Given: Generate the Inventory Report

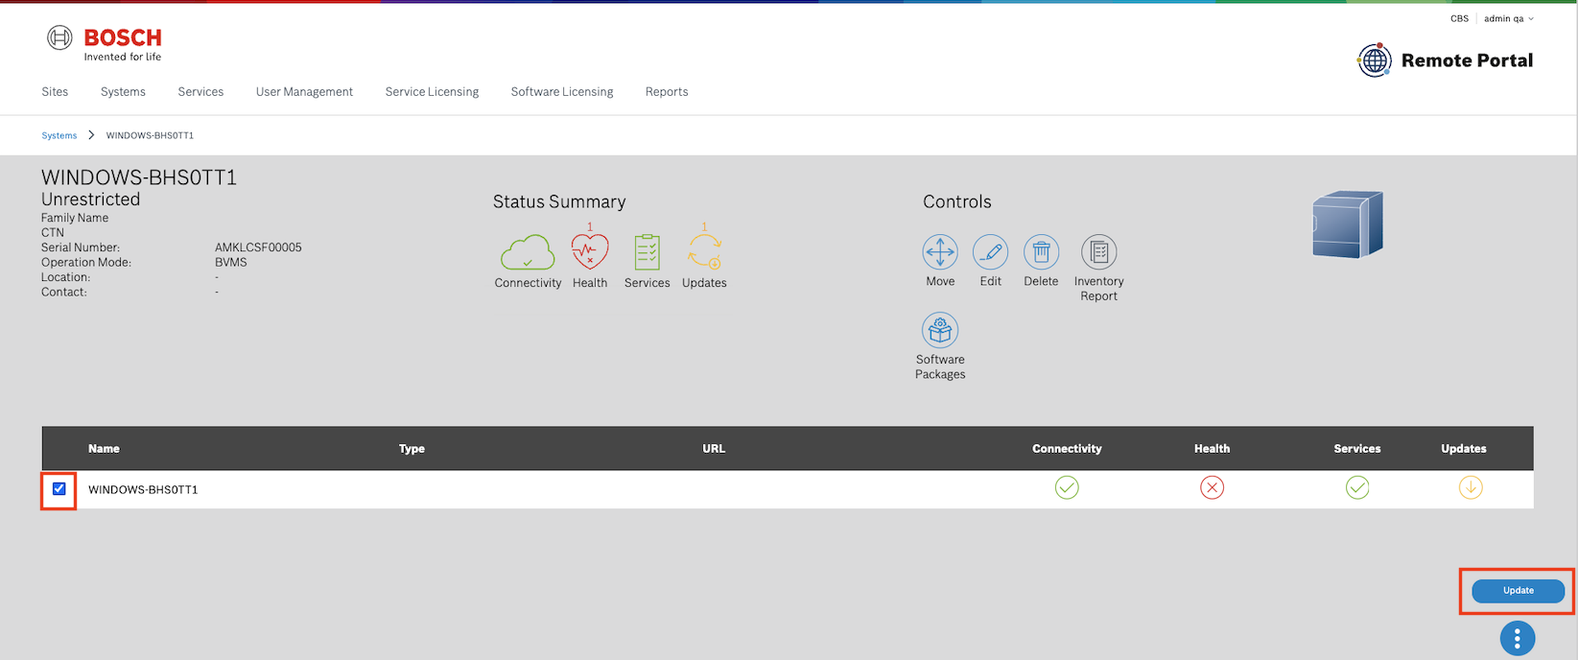Looking at the screenshot, I should tap(1098, 252).
